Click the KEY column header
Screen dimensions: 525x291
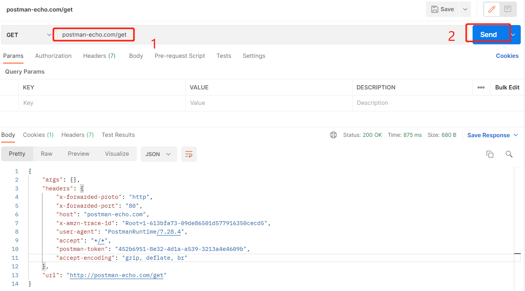coord(29,87)
